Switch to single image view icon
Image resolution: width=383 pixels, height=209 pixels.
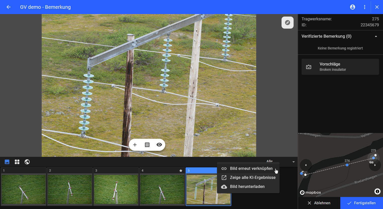coord(7,162)
